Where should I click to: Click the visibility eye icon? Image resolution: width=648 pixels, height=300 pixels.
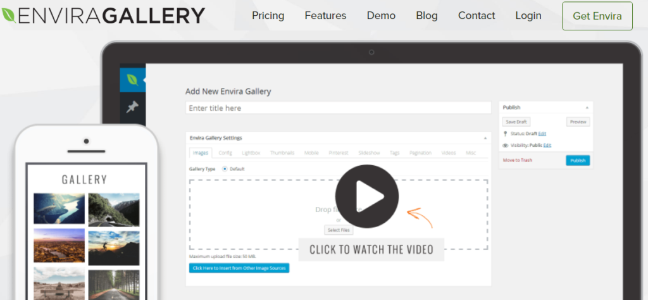[505, 146]
